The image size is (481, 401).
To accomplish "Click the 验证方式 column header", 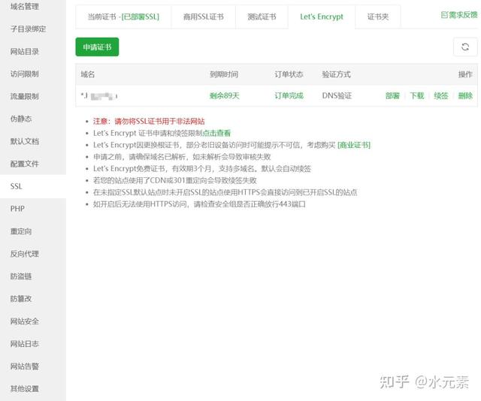I will (336, 74).
